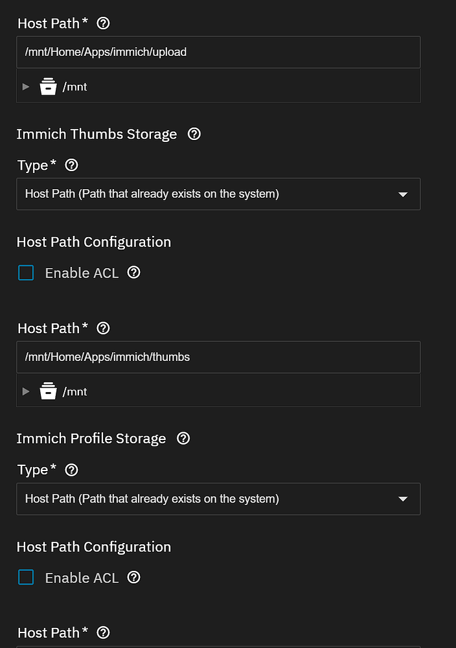Open help beside Enable ACL under Thumbs Storage

tap(133, 273)
